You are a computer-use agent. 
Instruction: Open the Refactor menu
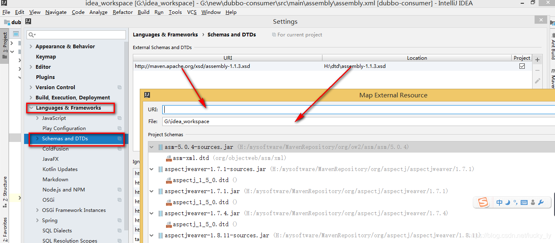click(123, 12)
